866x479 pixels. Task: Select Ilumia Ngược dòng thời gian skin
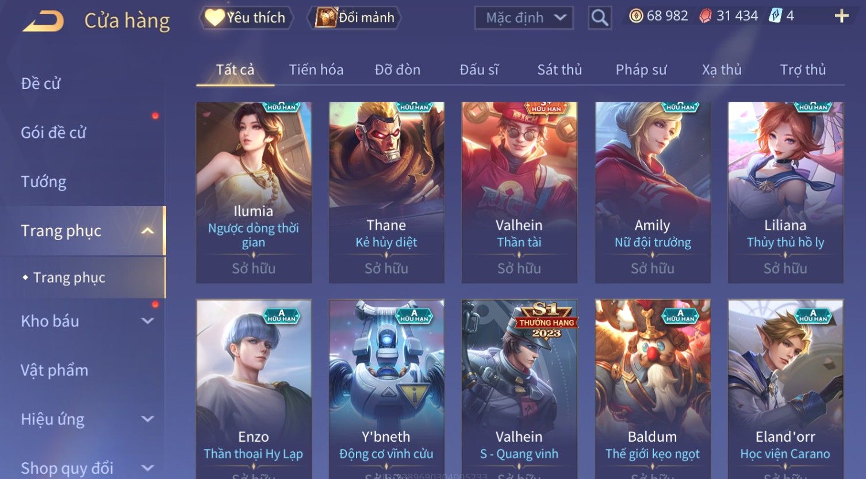click(x=254, y=192)
